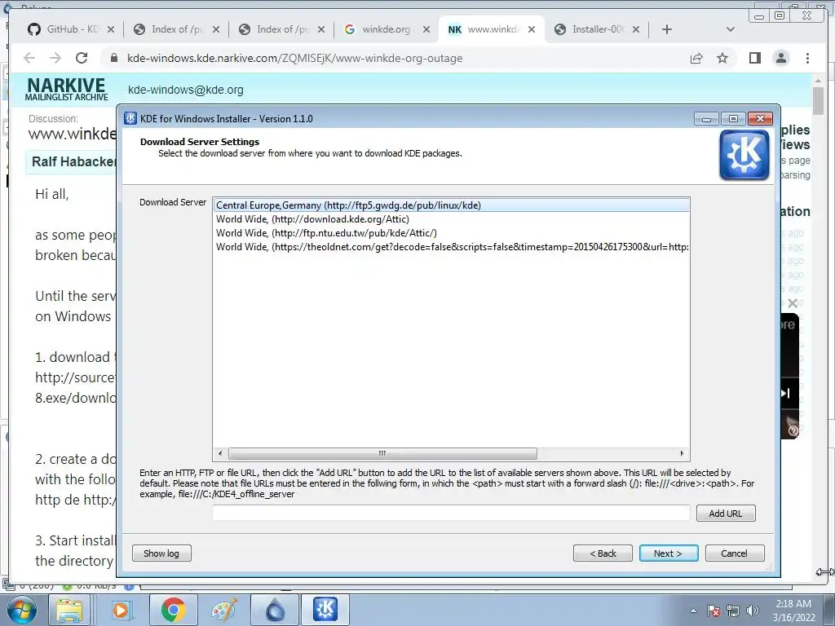Click server list scroll left arrow
The image size is (835, 626).
point(220,453)
